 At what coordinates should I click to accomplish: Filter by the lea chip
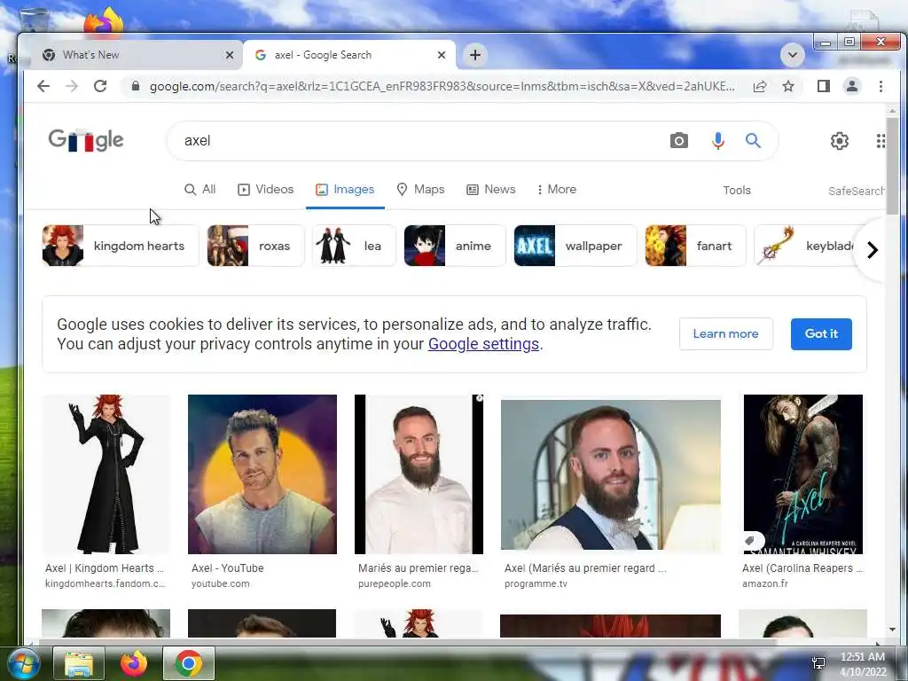coord(354,246)
